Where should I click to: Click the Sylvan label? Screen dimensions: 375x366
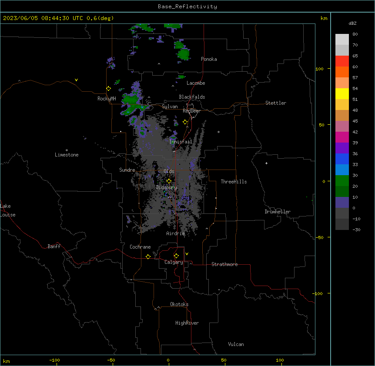pos(170,106)
